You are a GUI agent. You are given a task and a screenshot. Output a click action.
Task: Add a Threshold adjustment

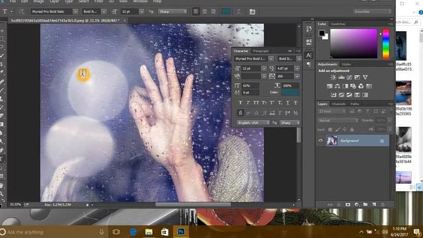pos(349,95)
